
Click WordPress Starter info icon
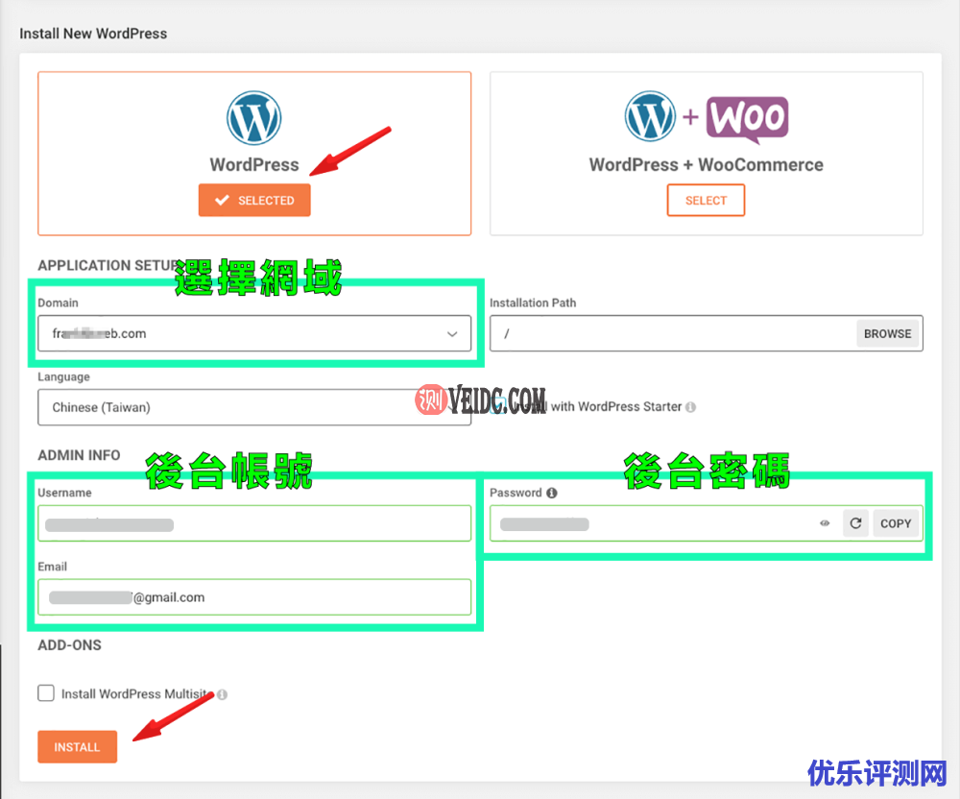690,407
